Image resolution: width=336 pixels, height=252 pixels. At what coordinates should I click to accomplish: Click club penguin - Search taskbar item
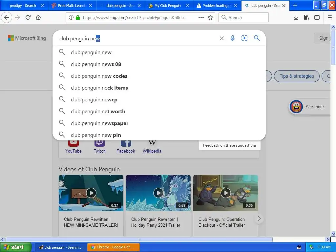(x=61, y=247)
